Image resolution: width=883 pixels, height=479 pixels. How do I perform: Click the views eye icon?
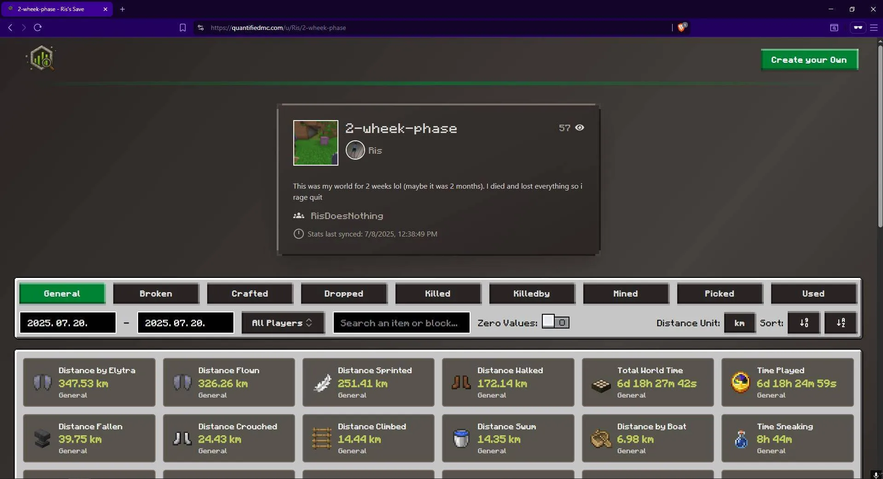click(x=580, y=128)
